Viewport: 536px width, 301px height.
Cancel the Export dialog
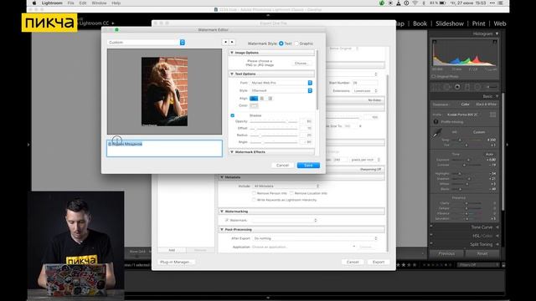tap(353, 262)
